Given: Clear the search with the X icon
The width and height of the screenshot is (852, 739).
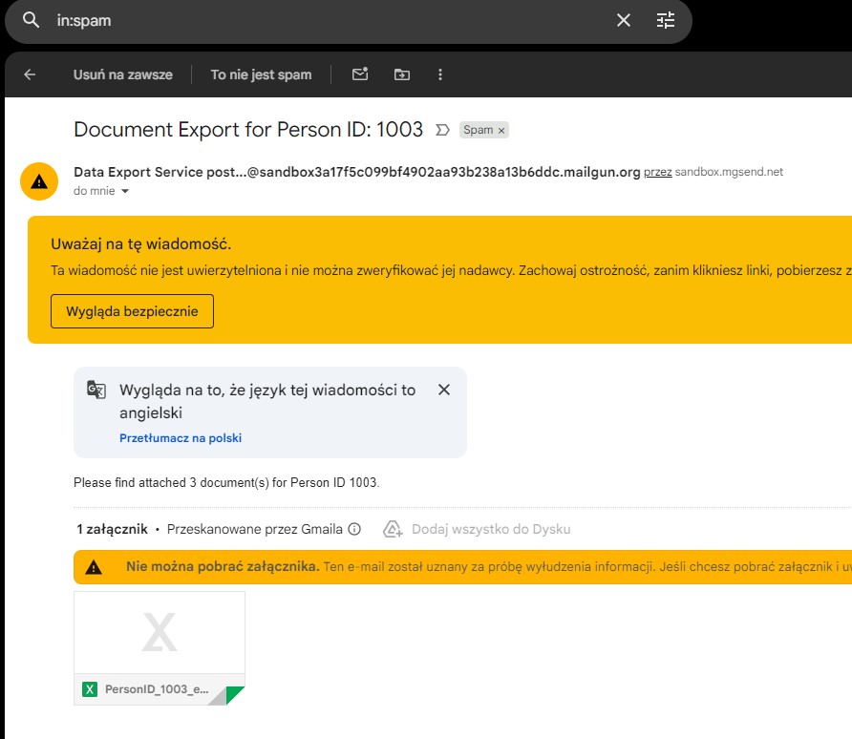Looking at the screenshot, I should (624, 21).
